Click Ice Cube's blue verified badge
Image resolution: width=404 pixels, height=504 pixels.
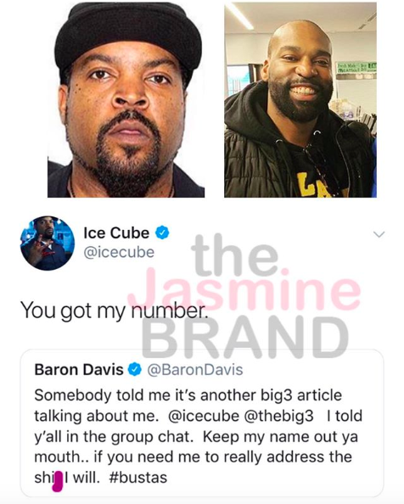(162, 232)
